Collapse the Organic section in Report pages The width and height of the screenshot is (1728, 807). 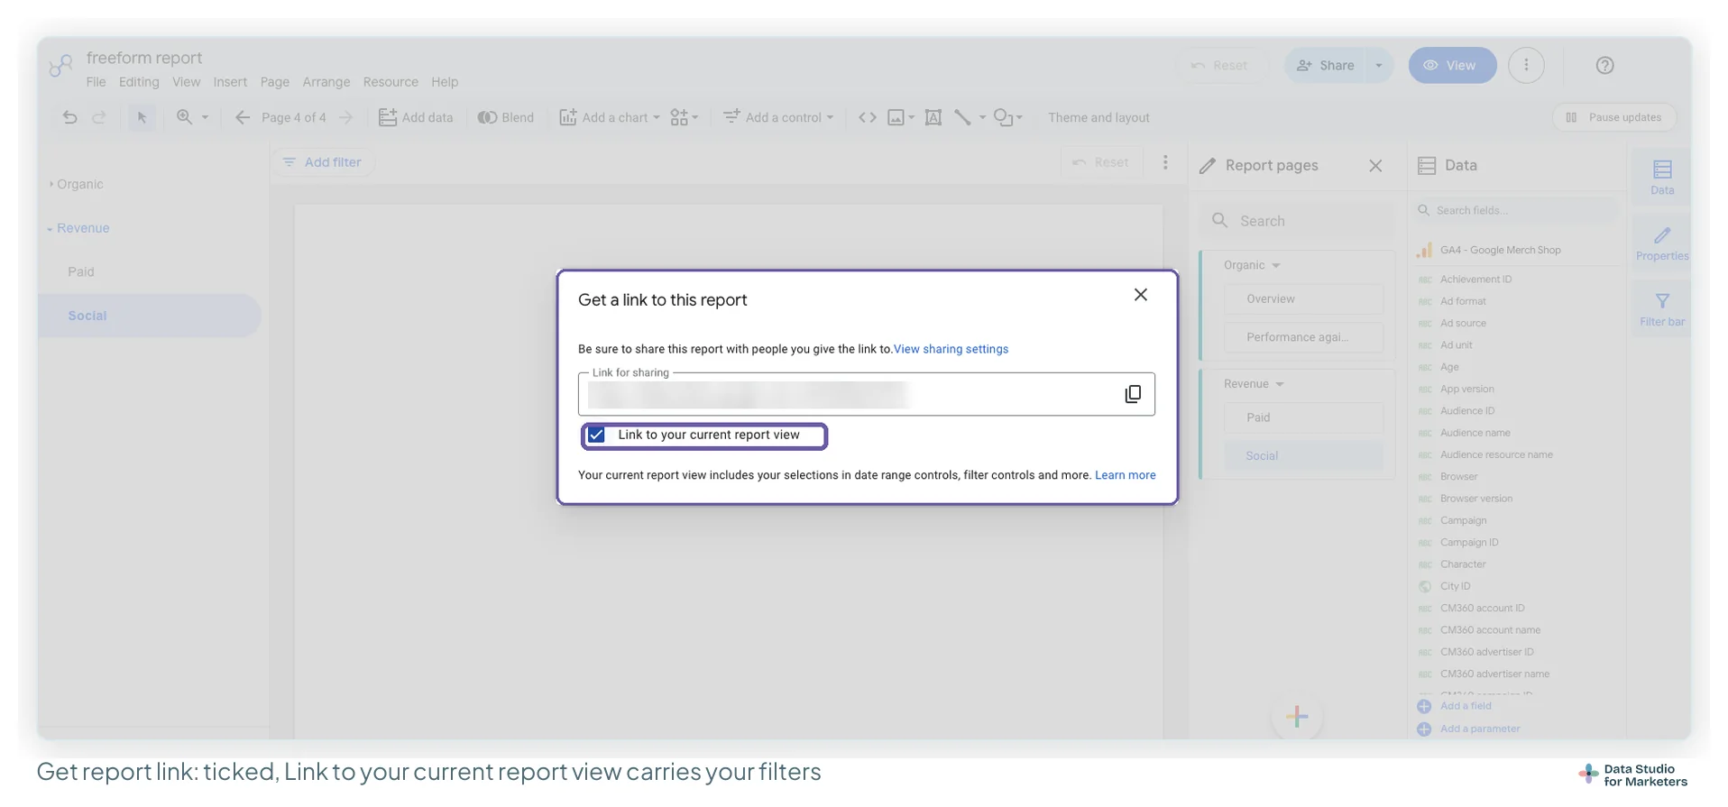1276,266
